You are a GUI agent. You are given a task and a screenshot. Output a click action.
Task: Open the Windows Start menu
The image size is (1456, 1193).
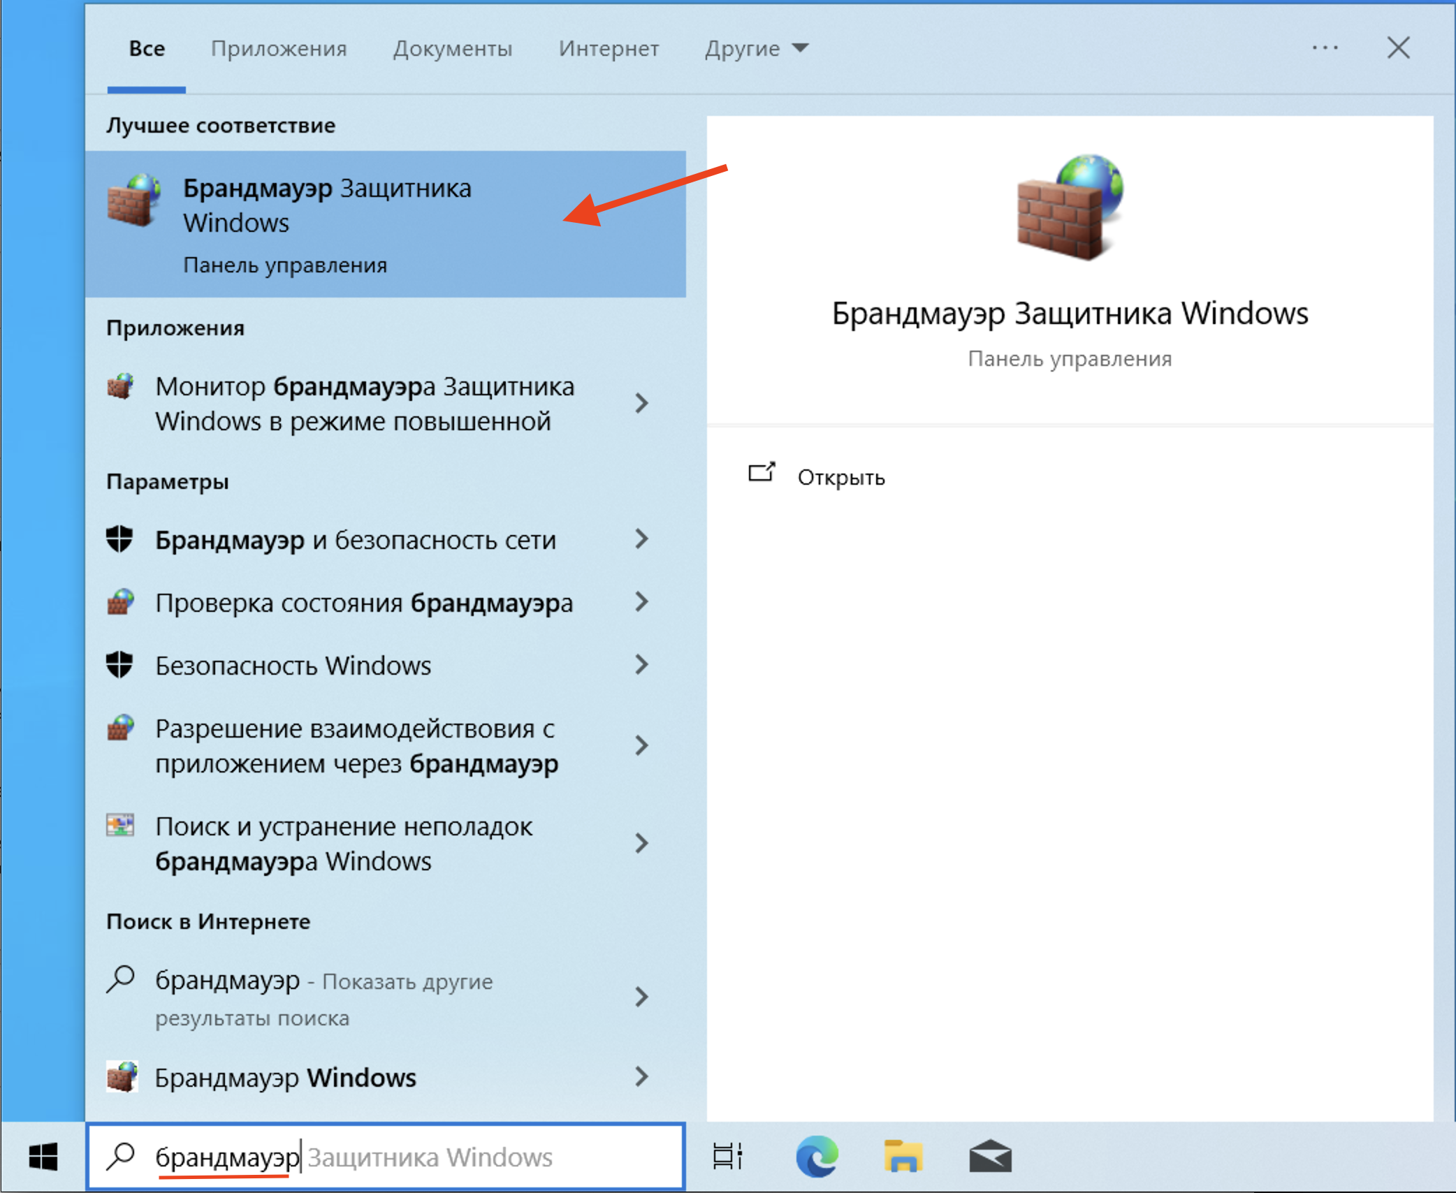(x=43, y=1157)
